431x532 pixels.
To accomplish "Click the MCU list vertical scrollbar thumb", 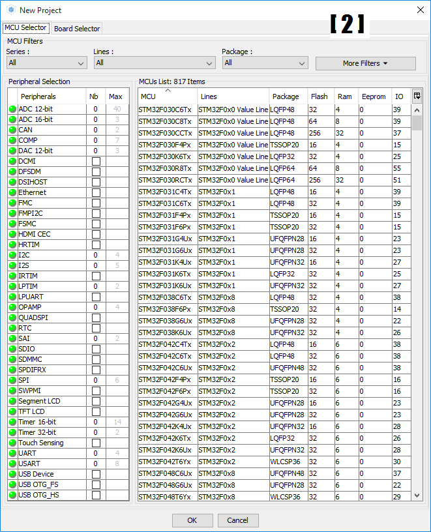I will pos(417,123).
